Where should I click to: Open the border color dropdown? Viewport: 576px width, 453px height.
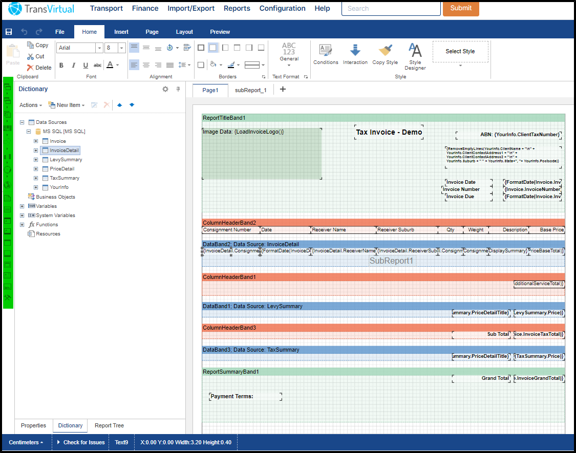click(239, 65)
